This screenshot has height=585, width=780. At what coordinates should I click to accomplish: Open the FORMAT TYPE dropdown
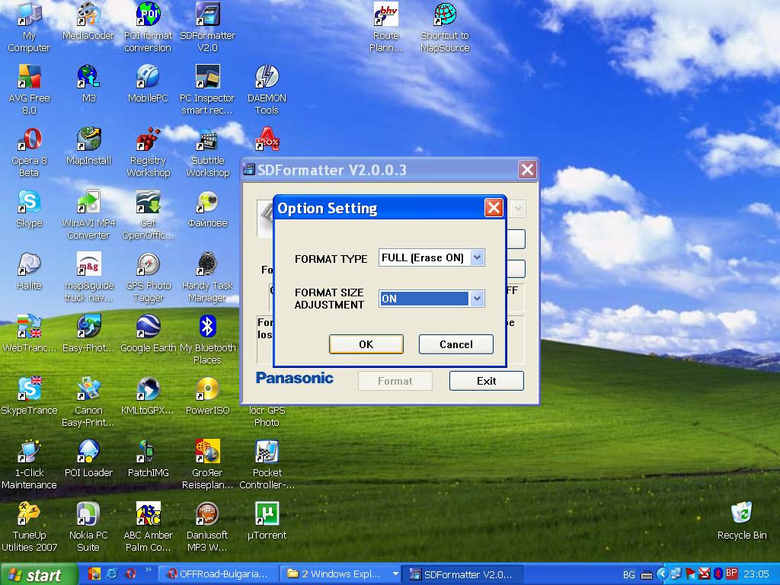(x=477, y=258)
